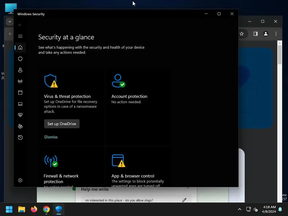Click Windows Security shield taskbar icon
This screenshot has height=216, width=288.
pyautogui.click(x=59, y=209)
